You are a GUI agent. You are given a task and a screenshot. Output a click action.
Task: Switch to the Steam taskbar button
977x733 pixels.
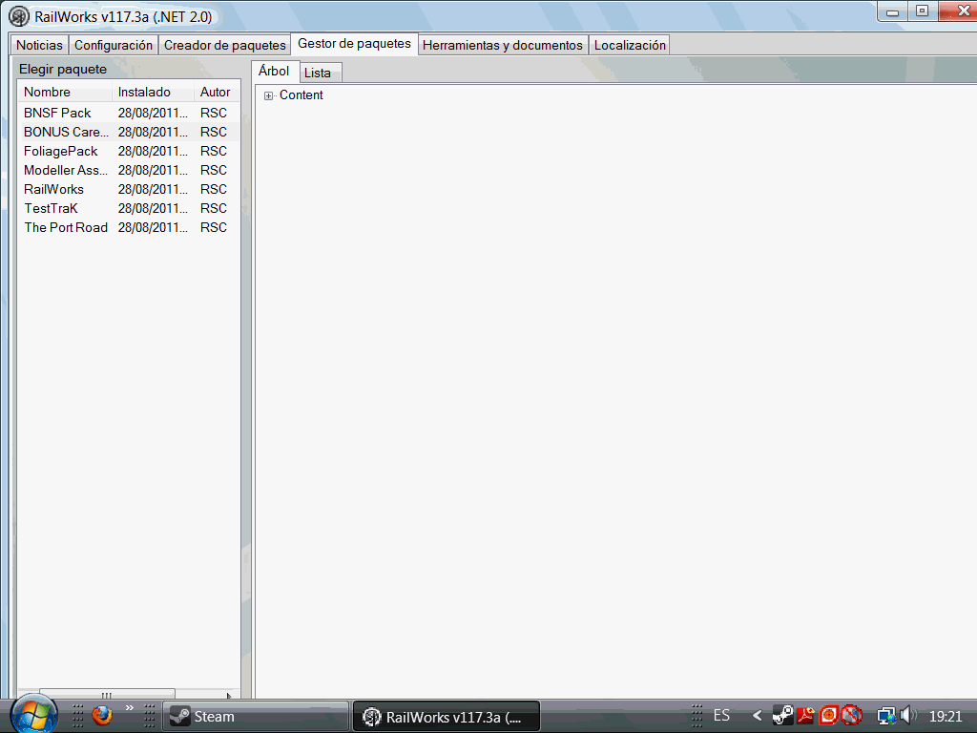(255, 716)
